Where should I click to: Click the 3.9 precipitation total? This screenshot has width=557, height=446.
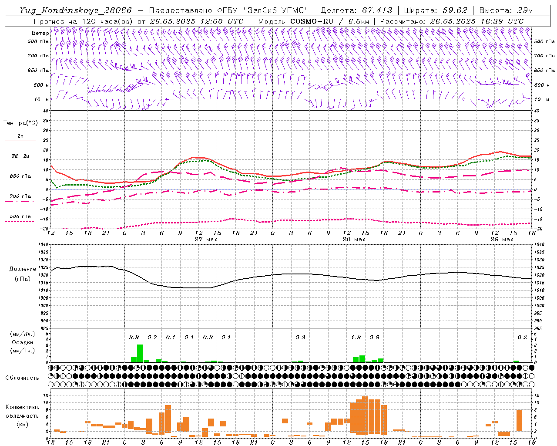pos(134,337)
